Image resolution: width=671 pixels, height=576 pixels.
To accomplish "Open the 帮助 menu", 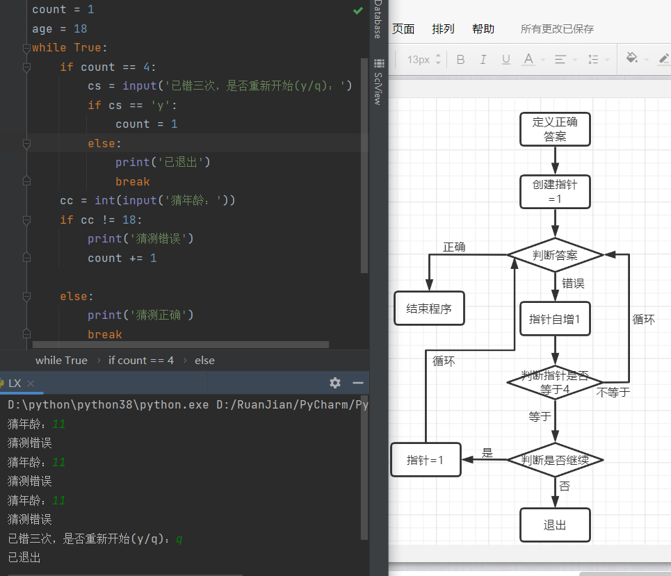I will (483, 28).
